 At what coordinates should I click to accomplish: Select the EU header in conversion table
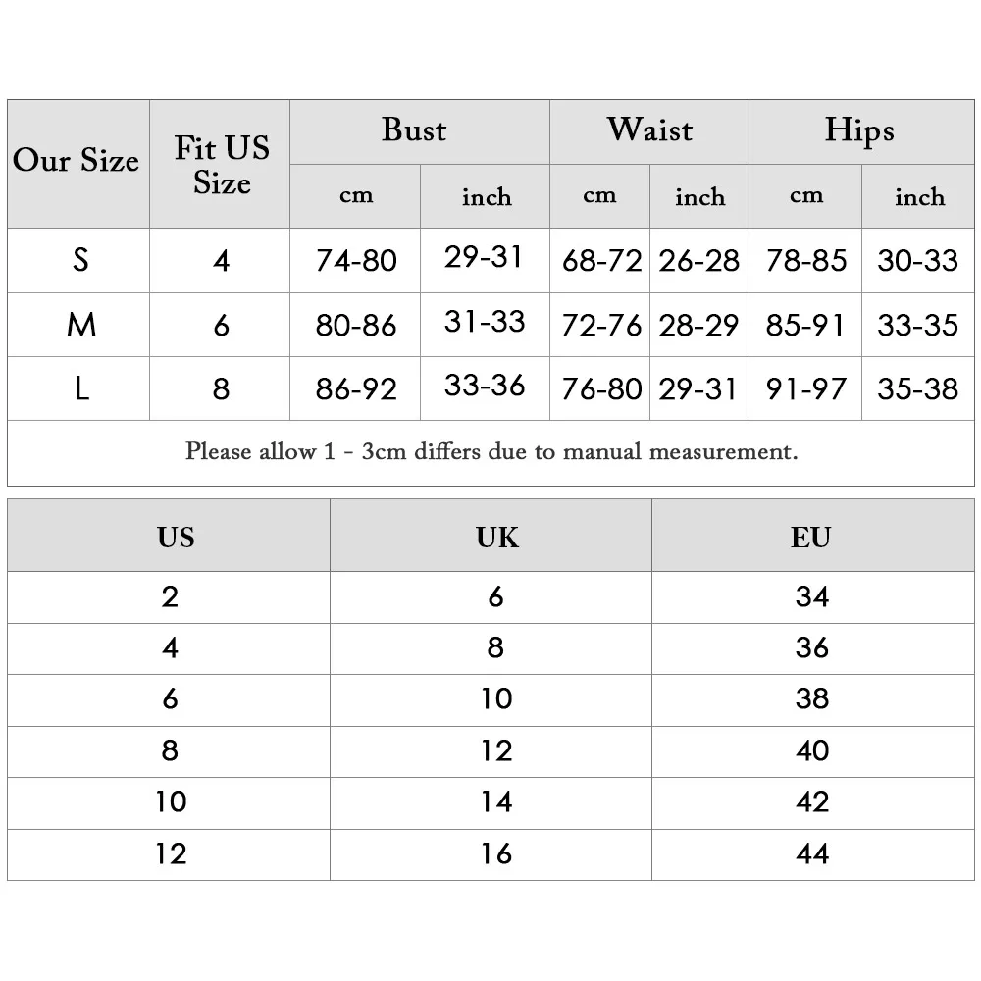(811, 538)
